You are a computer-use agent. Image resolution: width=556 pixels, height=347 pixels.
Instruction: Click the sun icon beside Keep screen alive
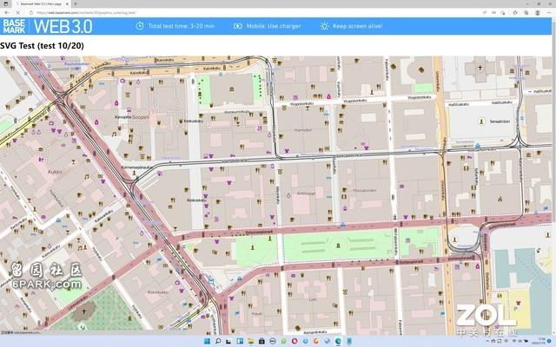click(324, 26)
